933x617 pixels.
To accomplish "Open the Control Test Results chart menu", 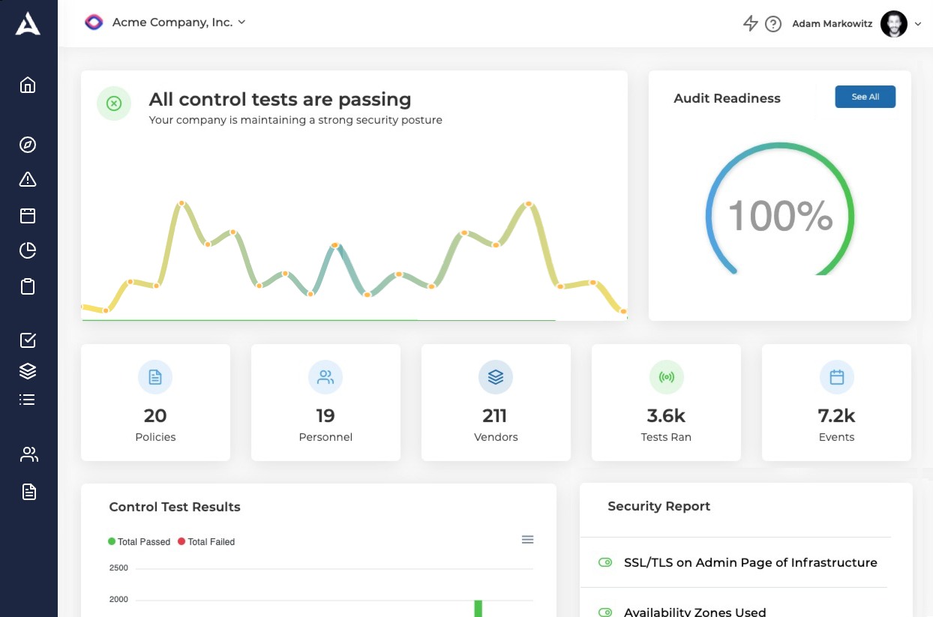I will click(527, 539).
